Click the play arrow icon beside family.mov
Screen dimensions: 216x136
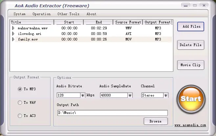pyautogui.click(x=13, y=39)
